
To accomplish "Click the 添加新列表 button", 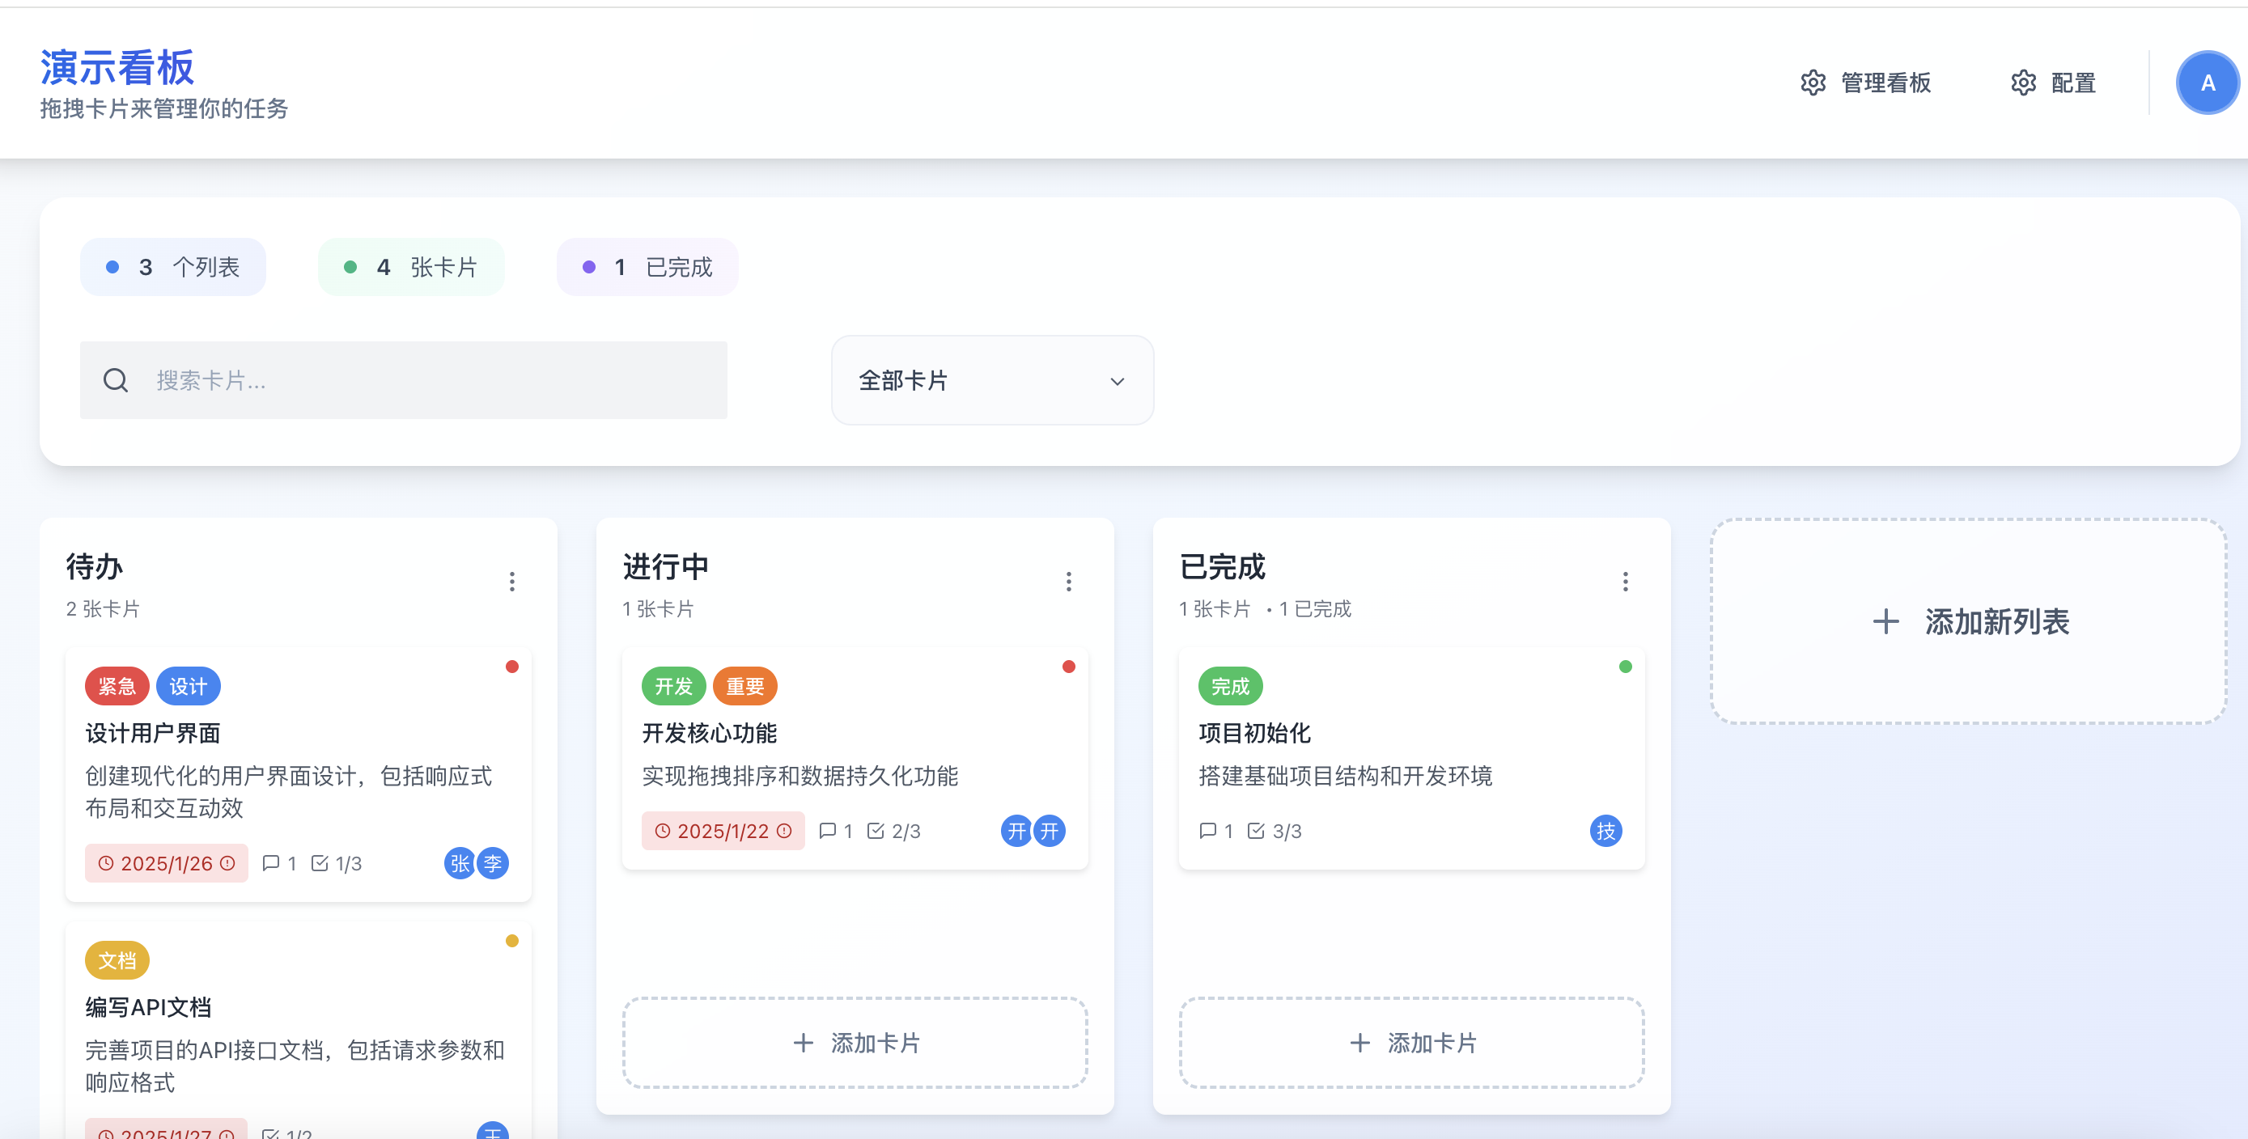I will [1969, 622].
